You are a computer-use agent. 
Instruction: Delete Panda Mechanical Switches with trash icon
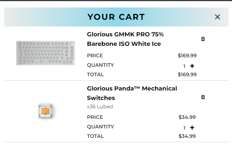point(203,97)
